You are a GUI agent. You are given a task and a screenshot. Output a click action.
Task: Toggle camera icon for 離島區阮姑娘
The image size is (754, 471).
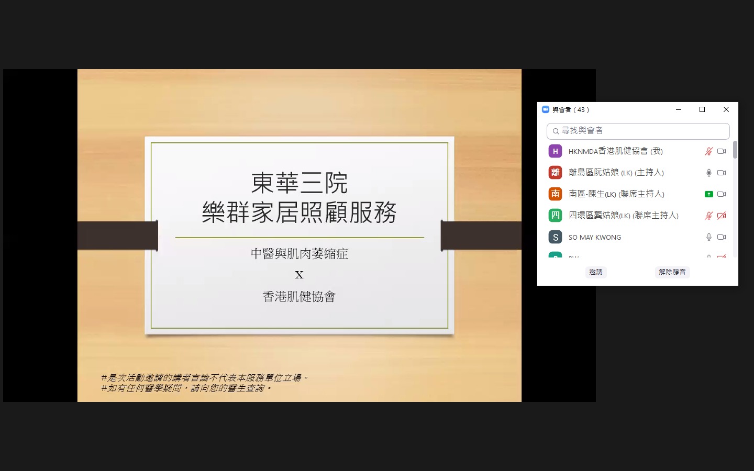tap(722, 173)
